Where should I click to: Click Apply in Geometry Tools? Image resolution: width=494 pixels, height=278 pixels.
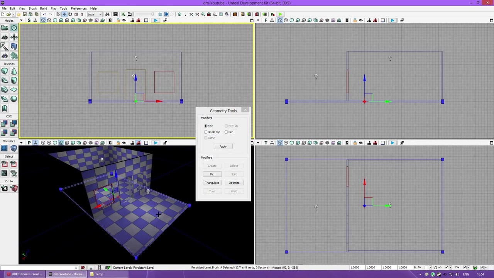[223, 146]
